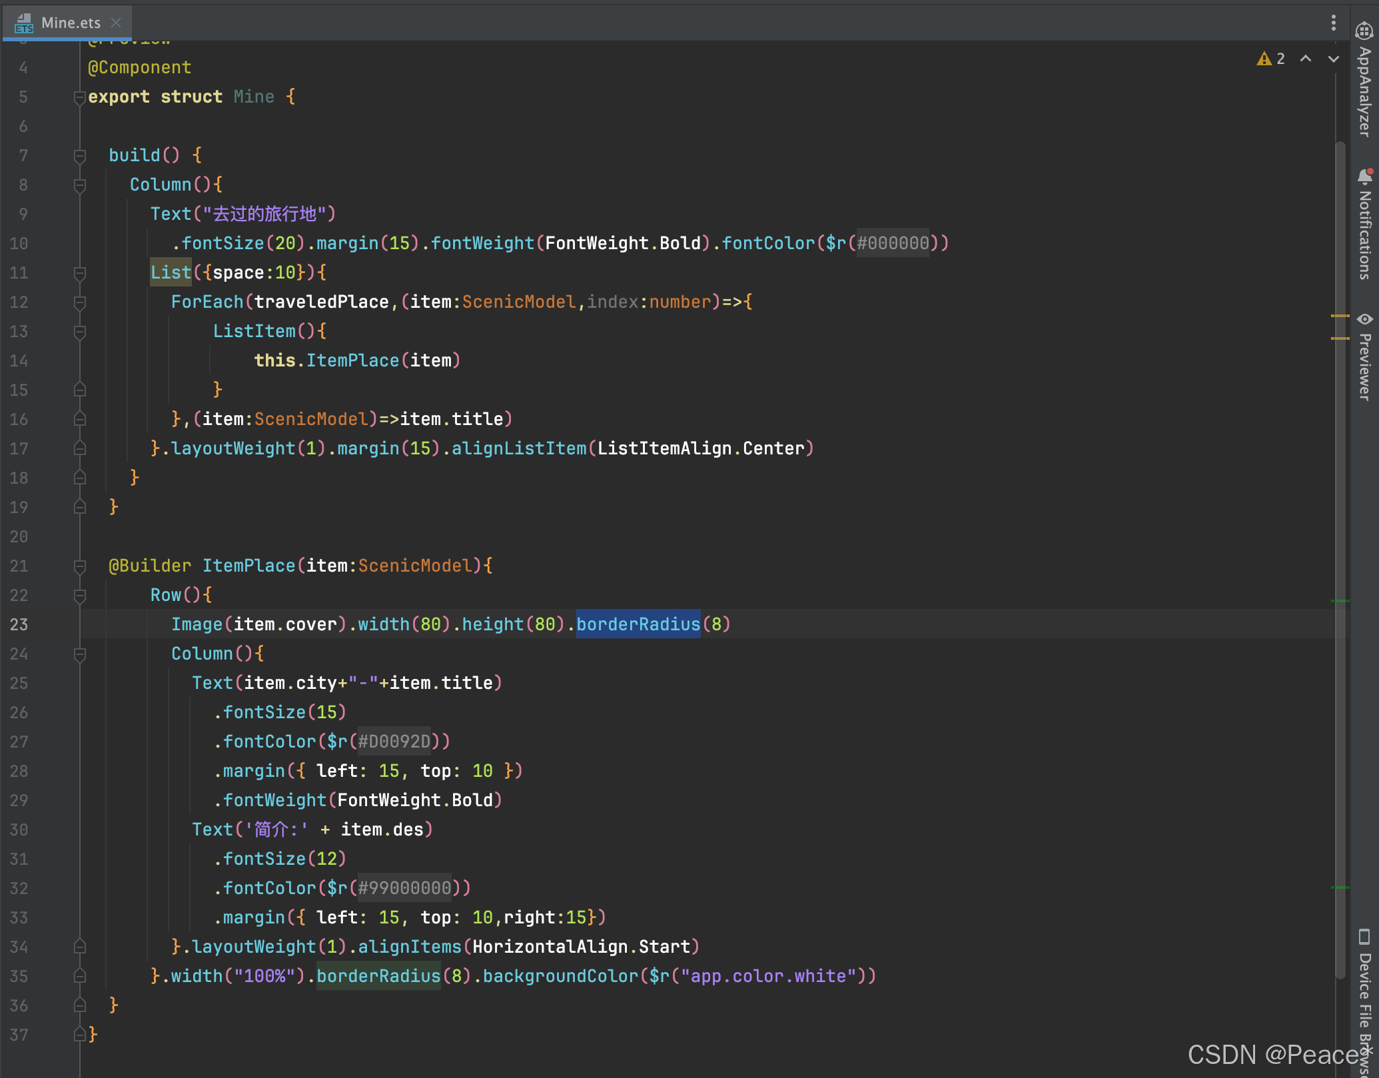Fold the export struct Mine block
Viewport: 1379px width, 1078px height.
(80, 97)
